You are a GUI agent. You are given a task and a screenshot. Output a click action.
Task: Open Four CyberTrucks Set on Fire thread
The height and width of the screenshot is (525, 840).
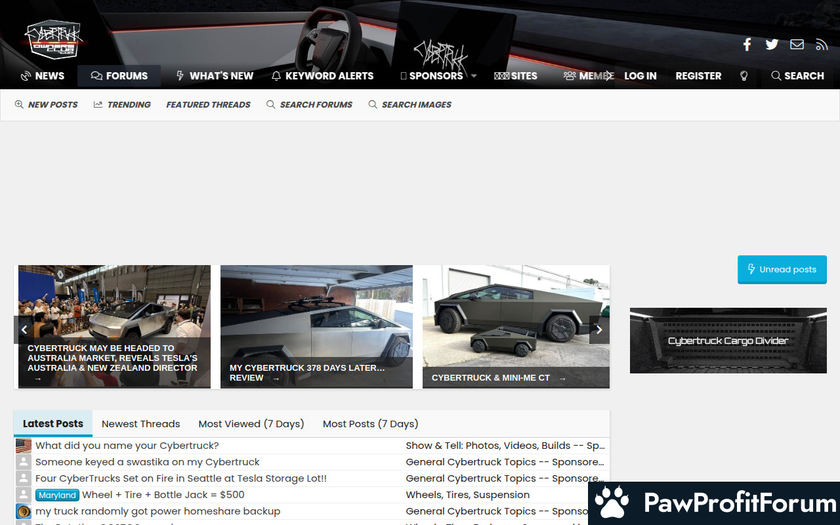click(x=181, y=478)
